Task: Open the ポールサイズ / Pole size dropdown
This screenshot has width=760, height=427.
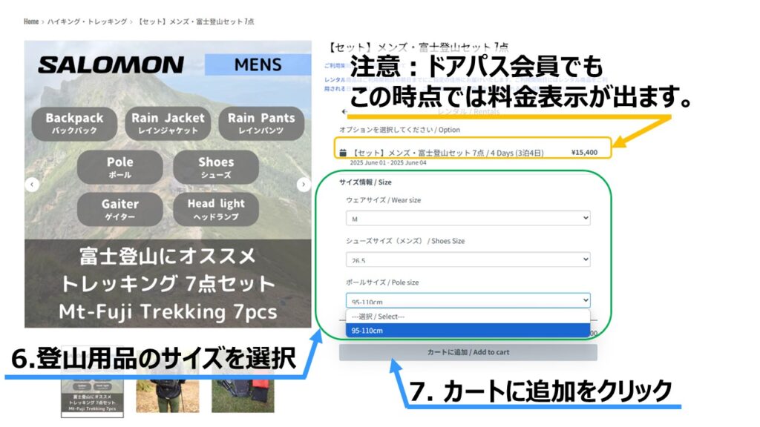Action: [x=468, y=301]
